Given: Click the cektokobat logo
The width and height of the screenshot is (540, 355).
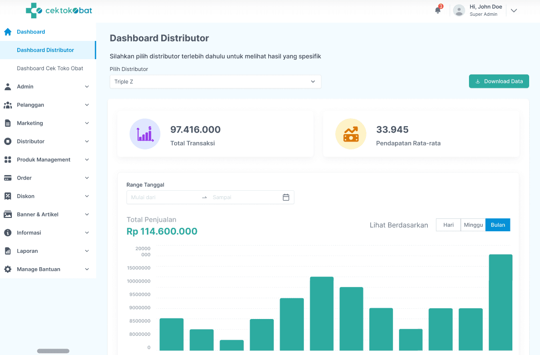Looking at the screenshot, I should (59, 10).
